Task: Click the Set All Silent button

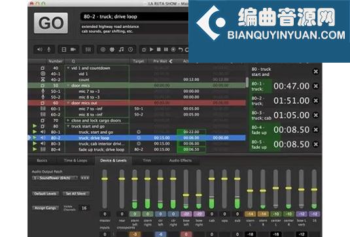Action: click(76, 193)
